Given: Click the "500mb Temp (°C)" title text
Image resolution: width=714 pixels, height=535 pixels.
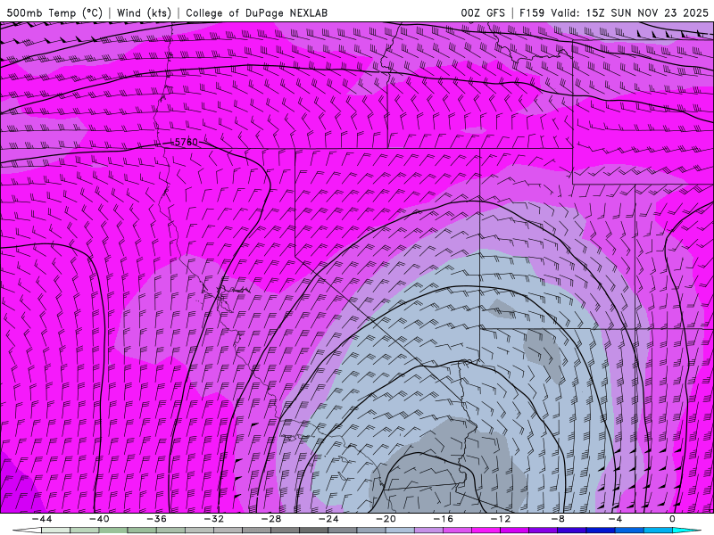Looking at the screenshot, I should pos(54,12).
